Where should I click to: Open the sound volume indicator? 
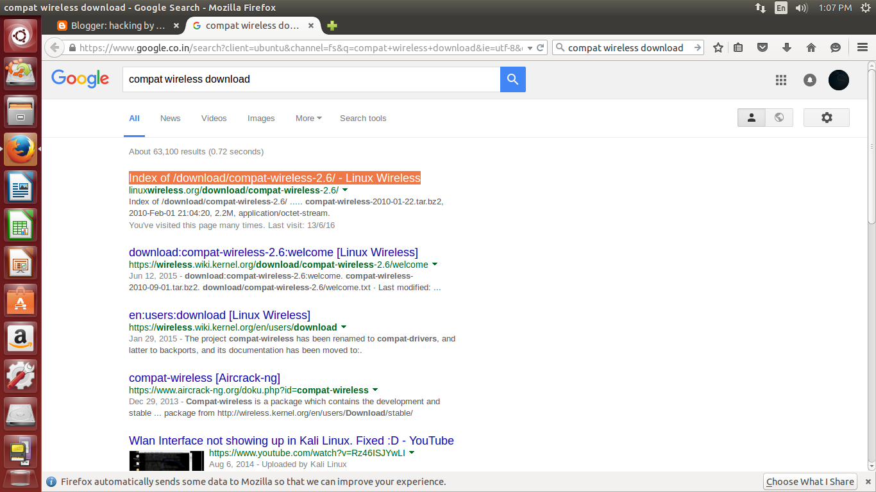point(802,8)
